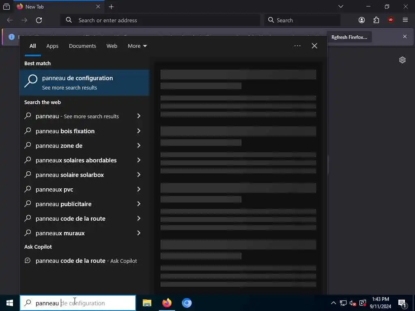Viewport: 415px width, 311px height.
Task: Switch to the Apps search tab
Action: (x=52, y=46)
